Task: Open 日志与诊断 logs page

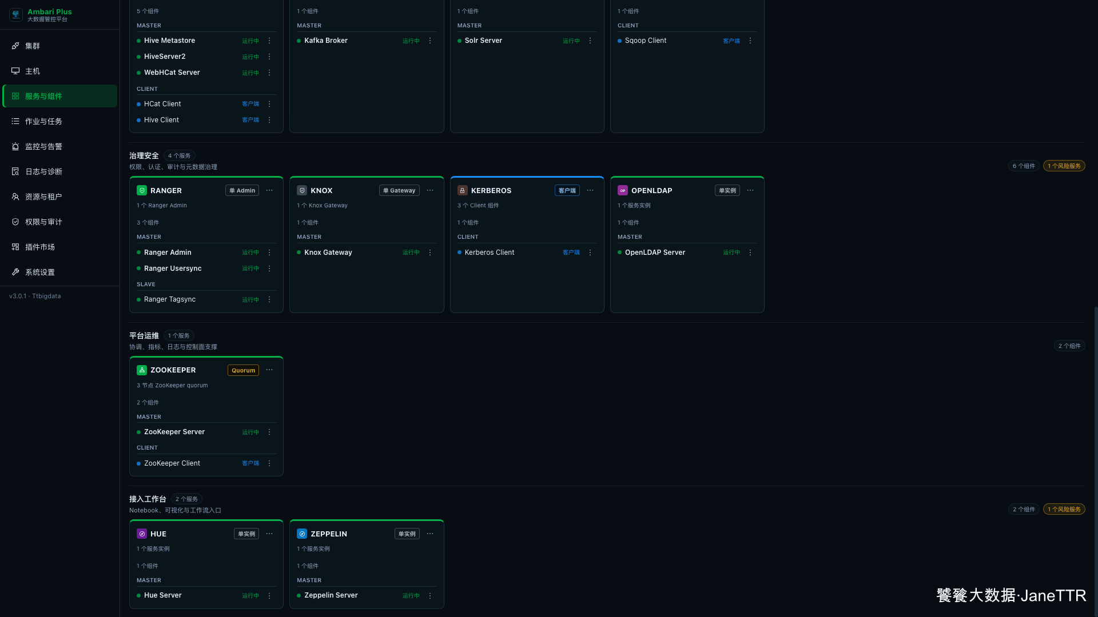Action: (x=59, y=171)
